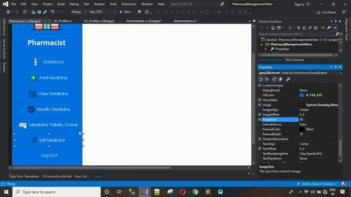Pin the Properties panel
Image resolution: width=351 pixels, height=197 pixels.
pyautogui.click(x=336, y=67)
